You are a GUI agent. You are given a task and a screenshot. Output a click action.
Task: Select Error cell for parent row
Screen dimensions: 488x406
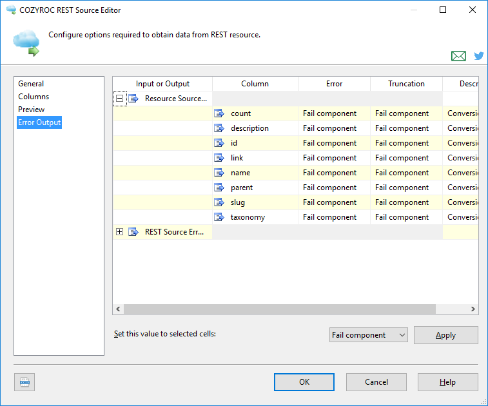335,188
